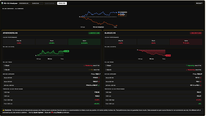This screenshot has height=116, width=206.
Task: Click ATHERENERG From 123D Low +26.26% value
Action: [x=97, y=104]
